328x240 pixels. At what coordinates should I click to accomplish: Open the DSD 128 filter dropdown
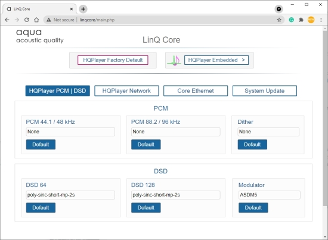[176, 195]
